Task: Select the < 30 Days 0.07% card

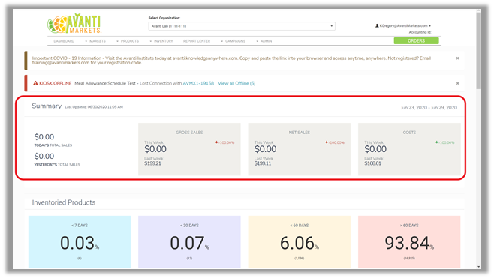Action: (x=189, y=242)
